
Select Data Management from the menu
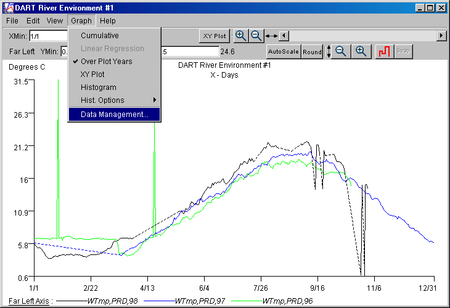[x=114, y=115]
